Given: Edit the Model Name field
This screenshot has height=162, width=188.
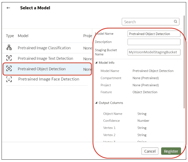Looking at the screenshot, I should pos(154,34).
